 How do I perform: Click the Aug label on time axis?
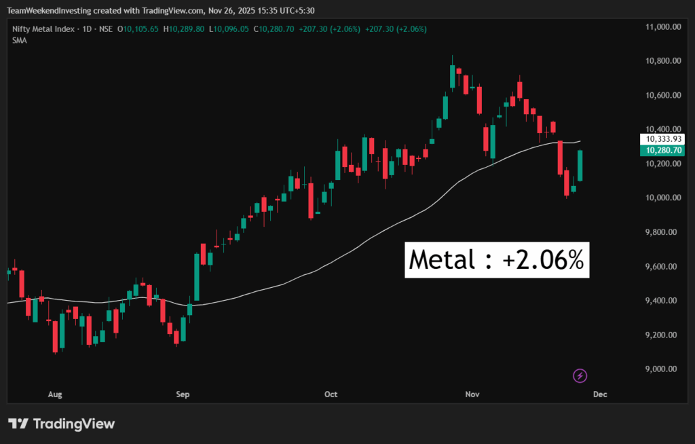tap(56, 394)
